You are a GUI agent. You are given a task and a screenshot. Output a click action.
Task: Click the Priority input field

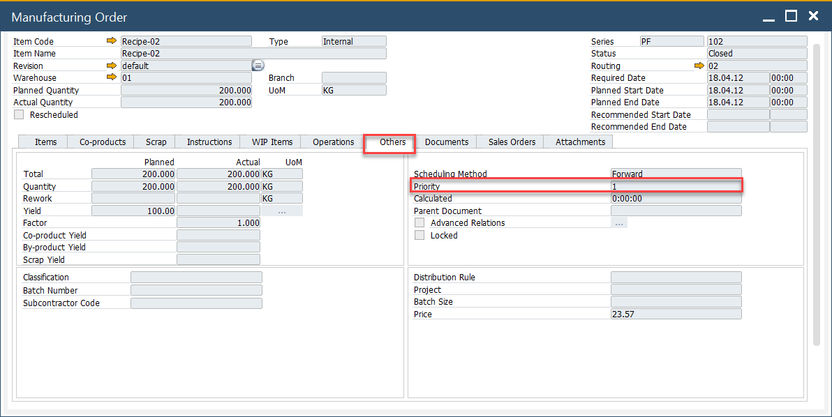pyautogui.click(x=675, y=186)
